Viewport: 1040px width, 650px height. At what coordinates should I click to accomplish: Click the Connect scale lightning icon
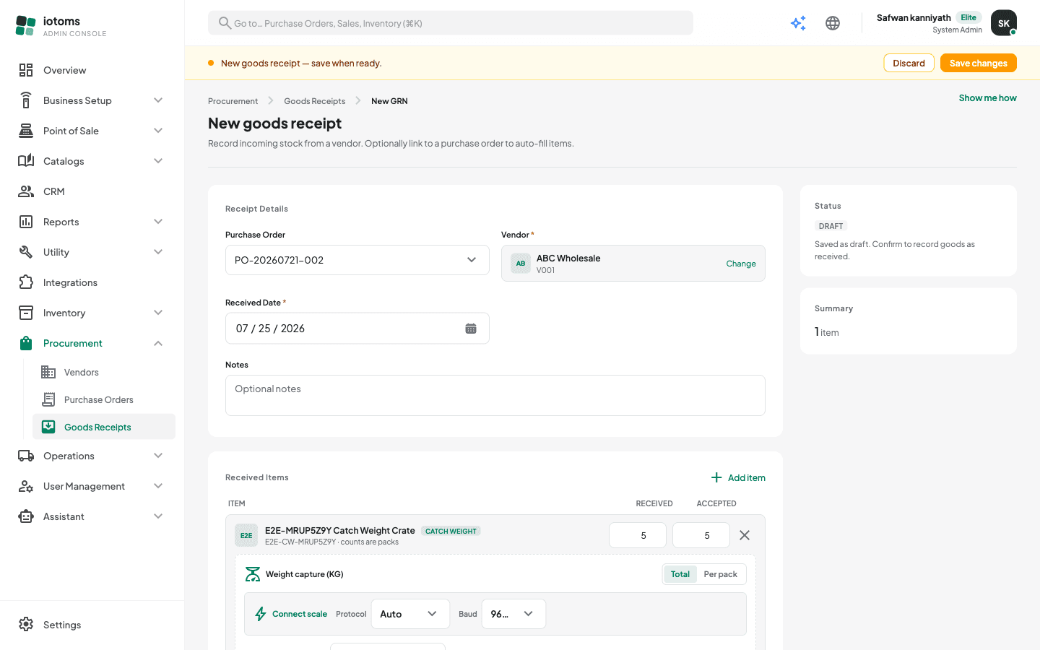(261, 614)
